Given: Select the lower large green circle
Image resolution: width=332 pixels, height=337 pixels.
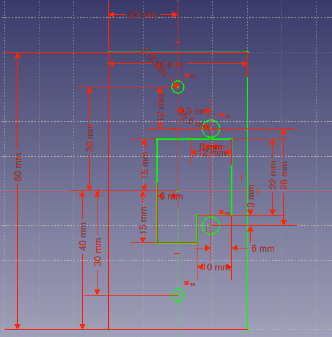Looking at the screenshot, I should point(211,225).
